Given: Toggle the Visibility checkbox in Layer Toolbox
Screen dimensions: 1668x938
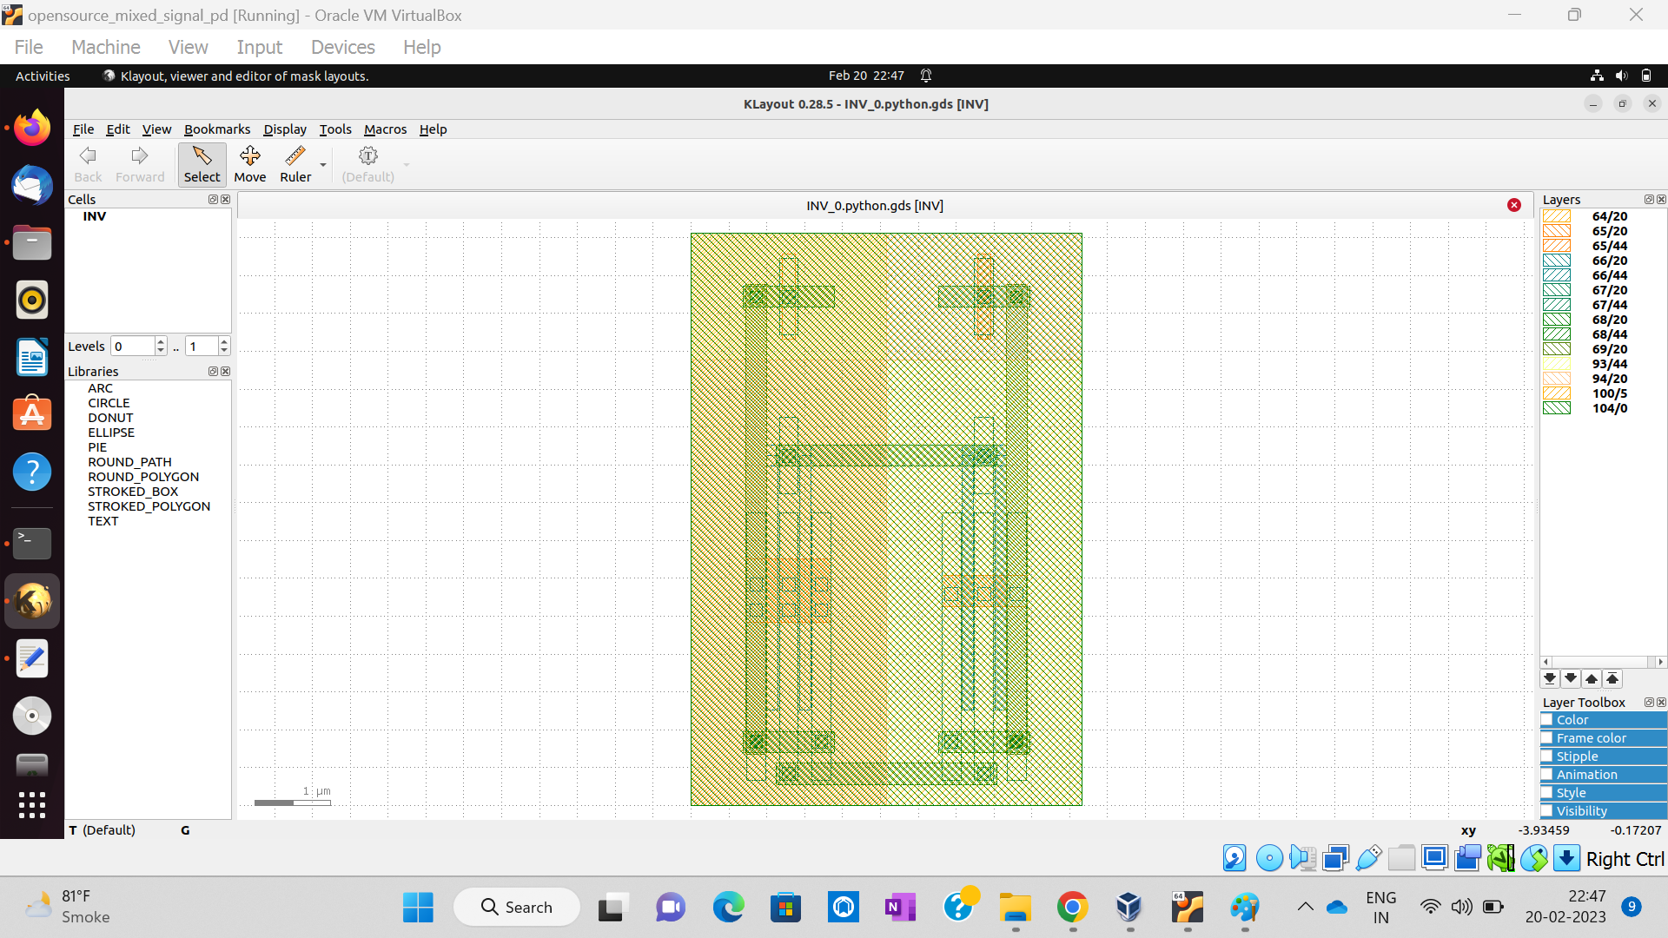Looking at the screenshot, I should pos(1547,811).
